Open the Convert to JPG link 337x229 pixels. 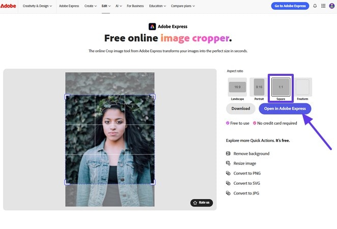coord(246,193)
